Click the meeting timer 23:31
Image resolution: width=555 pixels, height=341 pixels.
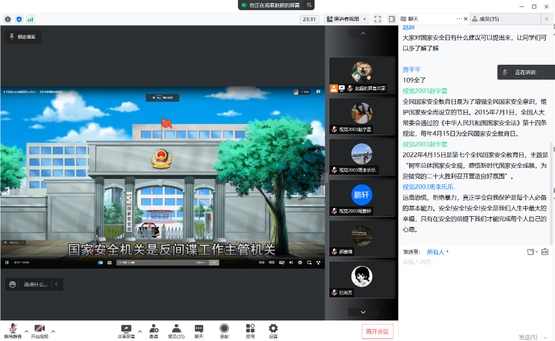coord(309,19)
